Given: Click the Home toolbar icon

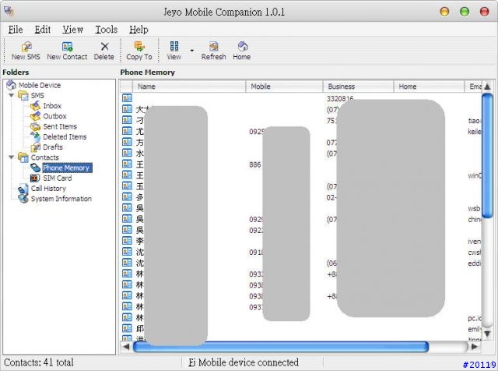Looking at the screenshot, I should pyautogui.click(x=243, y=47).
